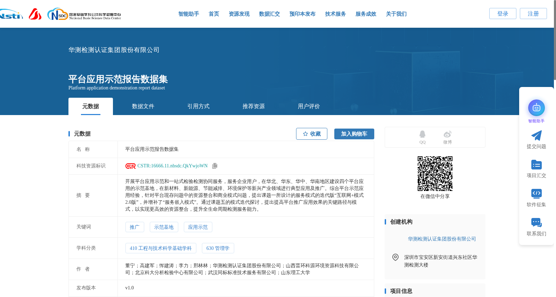This screenshot has width=556, height=297.
Task: Select the 630 管理学 subject tag
Action: [x=218, y=248]
